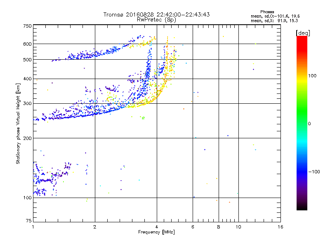
Task: Click the '[deg]' colorbar unit label
Action: (x=303, y=33)
